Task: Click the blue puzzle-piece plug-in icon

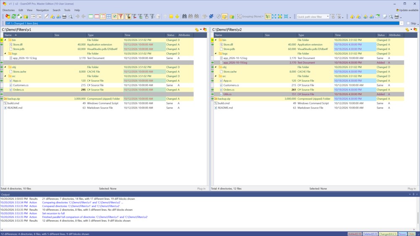Action: [x=211, y=17]
